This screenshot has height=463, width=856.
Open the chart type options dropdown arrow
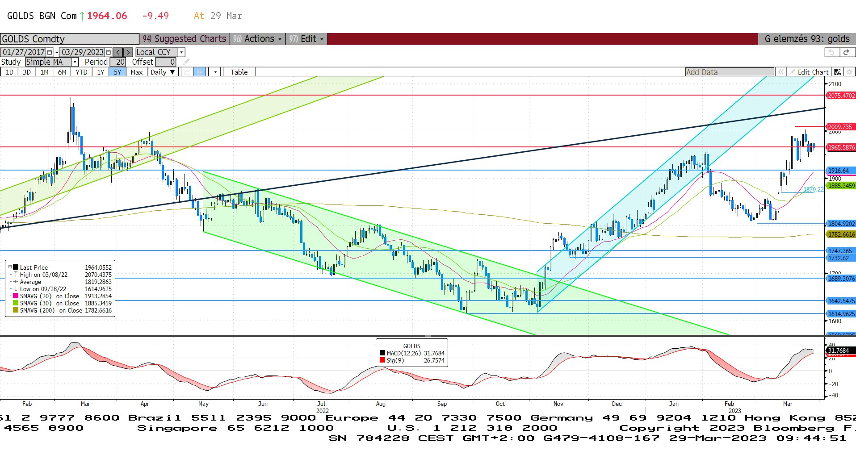click(215, 72)
